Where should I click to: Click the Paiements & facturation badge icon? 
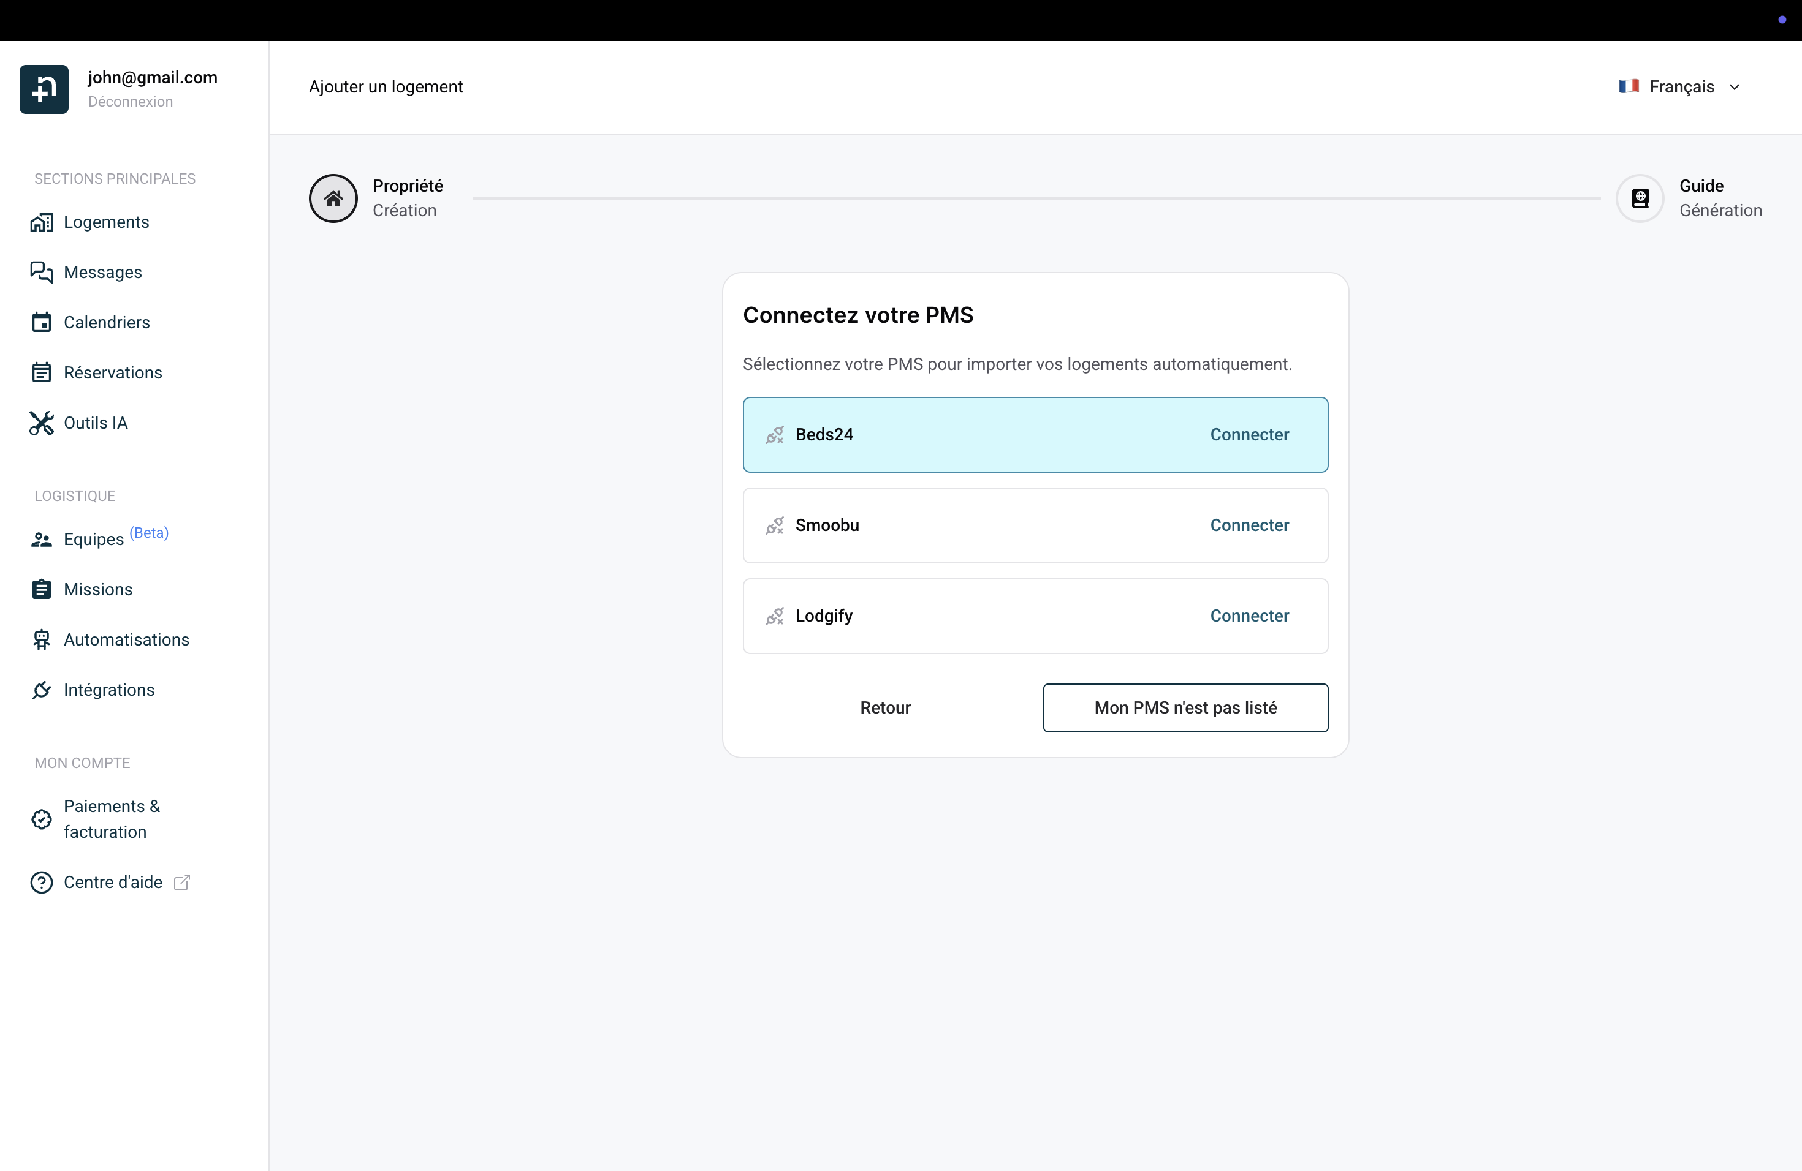[x=42, y=819]
